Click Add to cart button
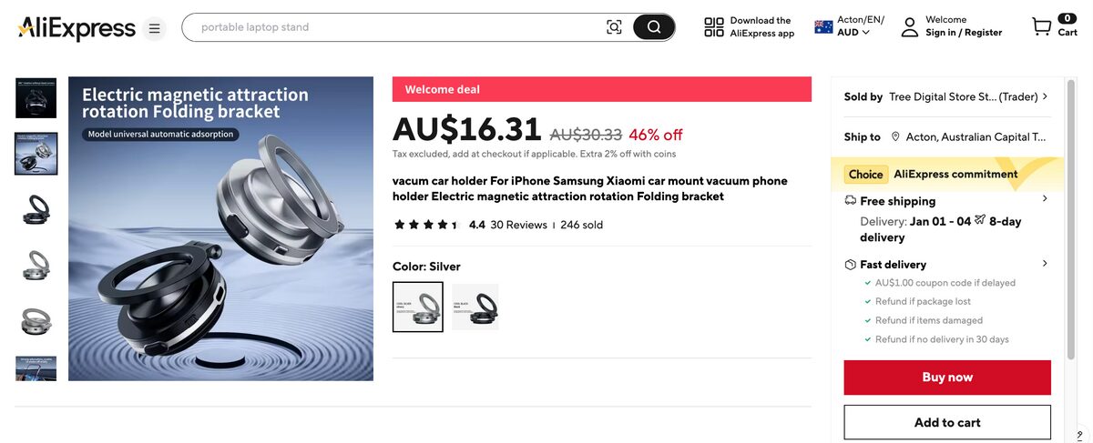 pyautogui.click(x=947, y=422)
